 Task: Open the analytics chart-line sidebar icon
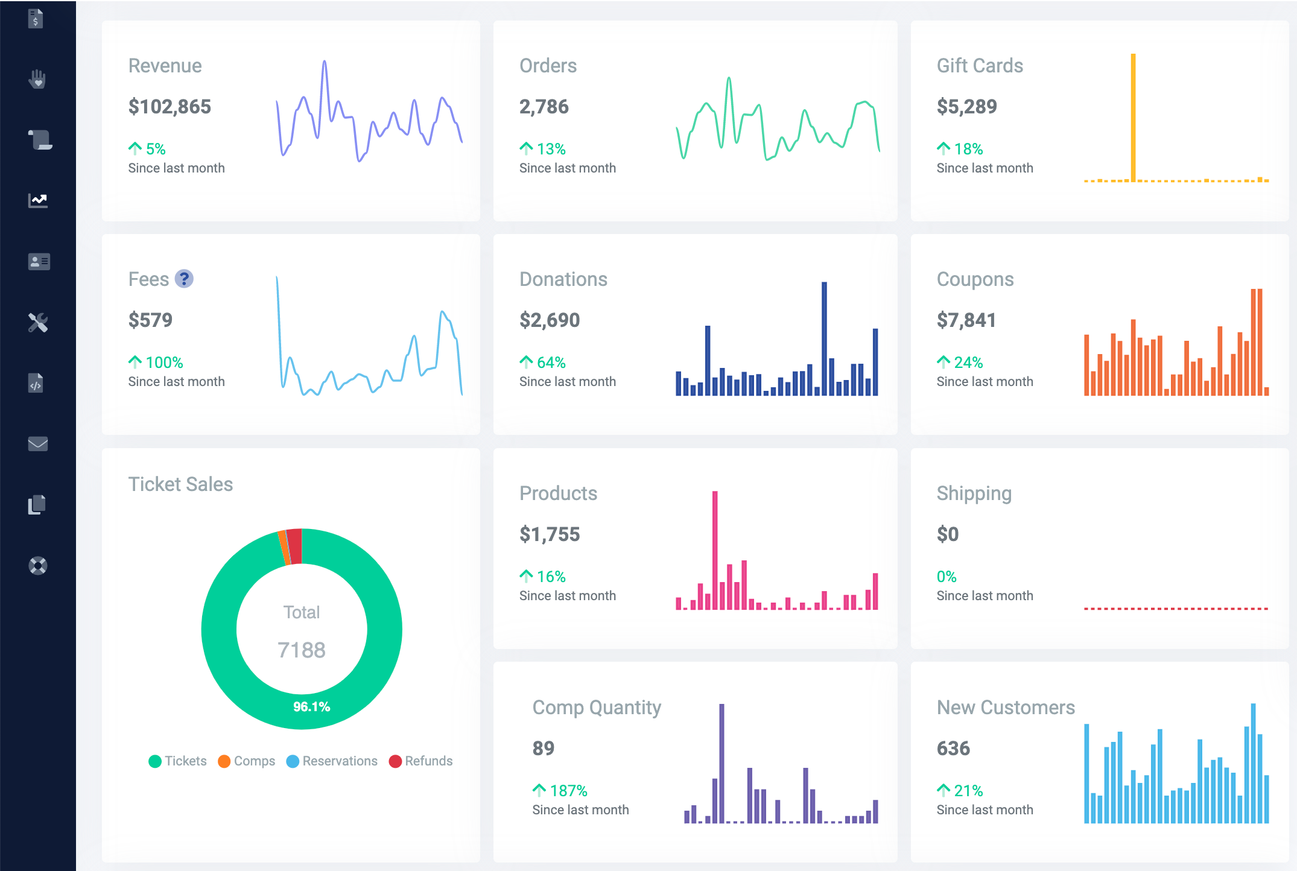pyautogui.click(x=38, y=200)
